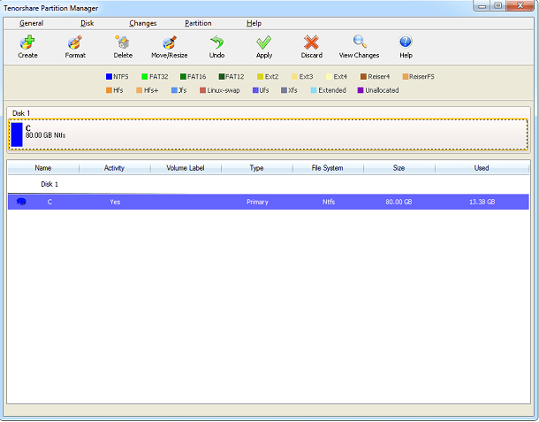539x422 pixels.
Task: Click the Ext4 legend swatch
Action: pos(329,76)
